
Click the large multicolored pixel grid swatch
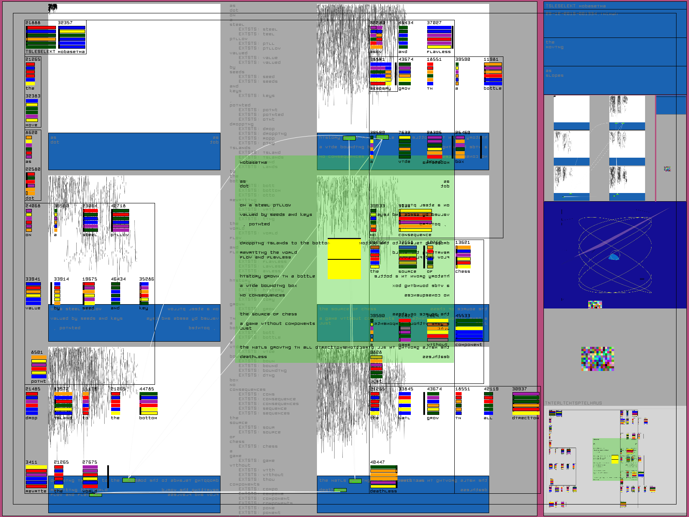(x=597, y=358)
